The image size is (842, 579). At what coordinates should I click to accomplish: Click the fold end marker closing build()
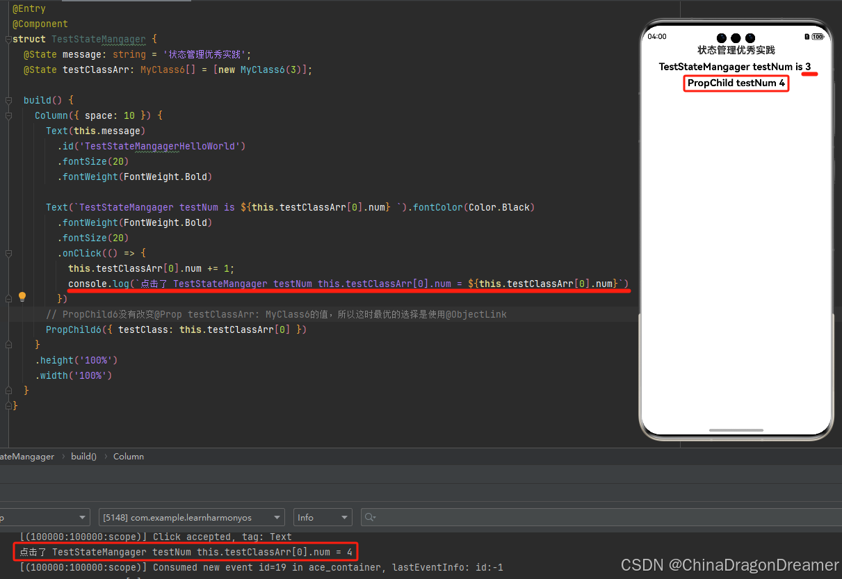click(8, 391)
